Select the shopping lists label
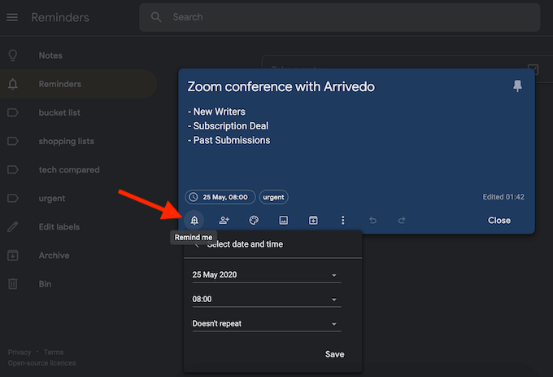Screen dimensions: 553x377 click(x=66, y=141)
